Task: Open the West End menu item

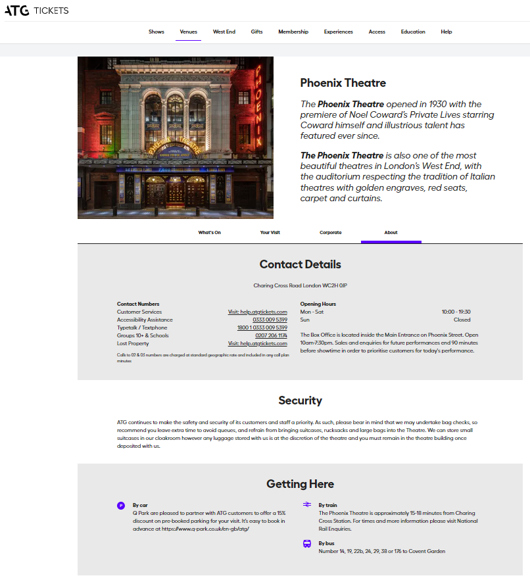Action: 224,32
